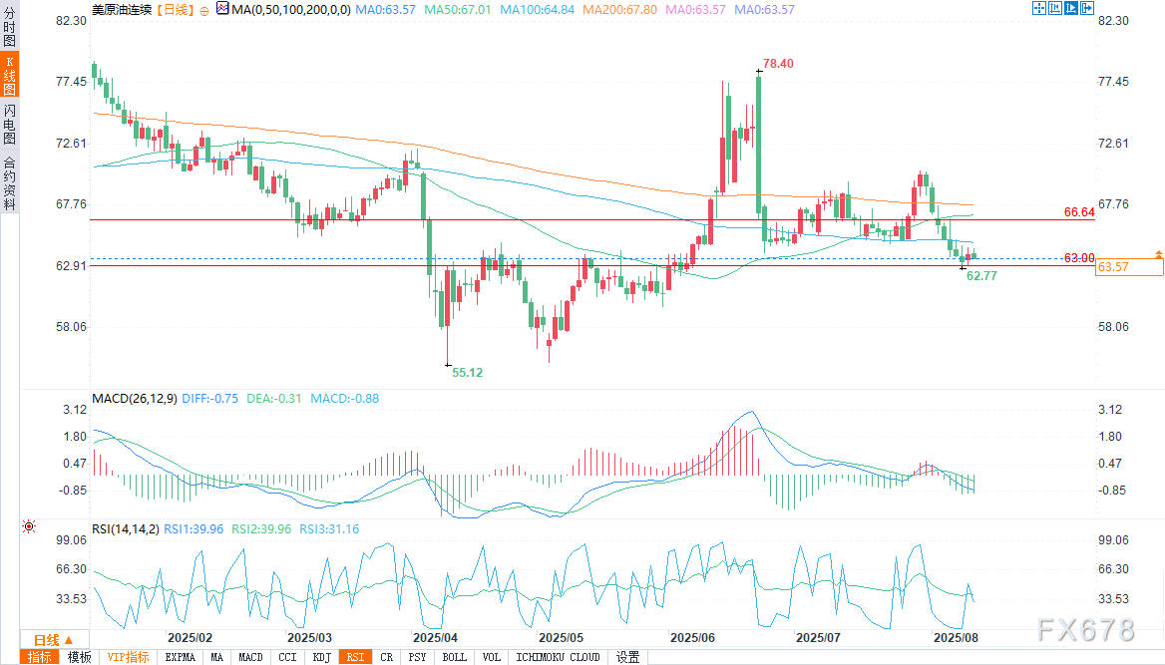Image resolution: width=1165 pixels, height=665 pixels.
Task: Open the 闪电图 side tab
Action: click(9, 123)
